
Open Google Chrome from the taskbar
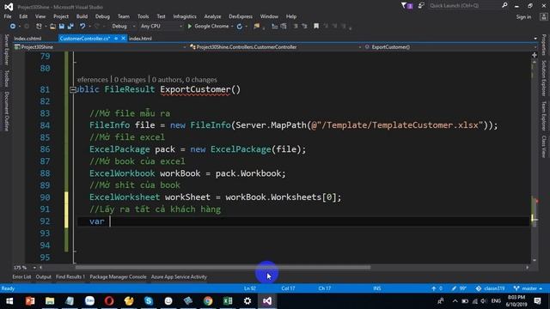208,301
